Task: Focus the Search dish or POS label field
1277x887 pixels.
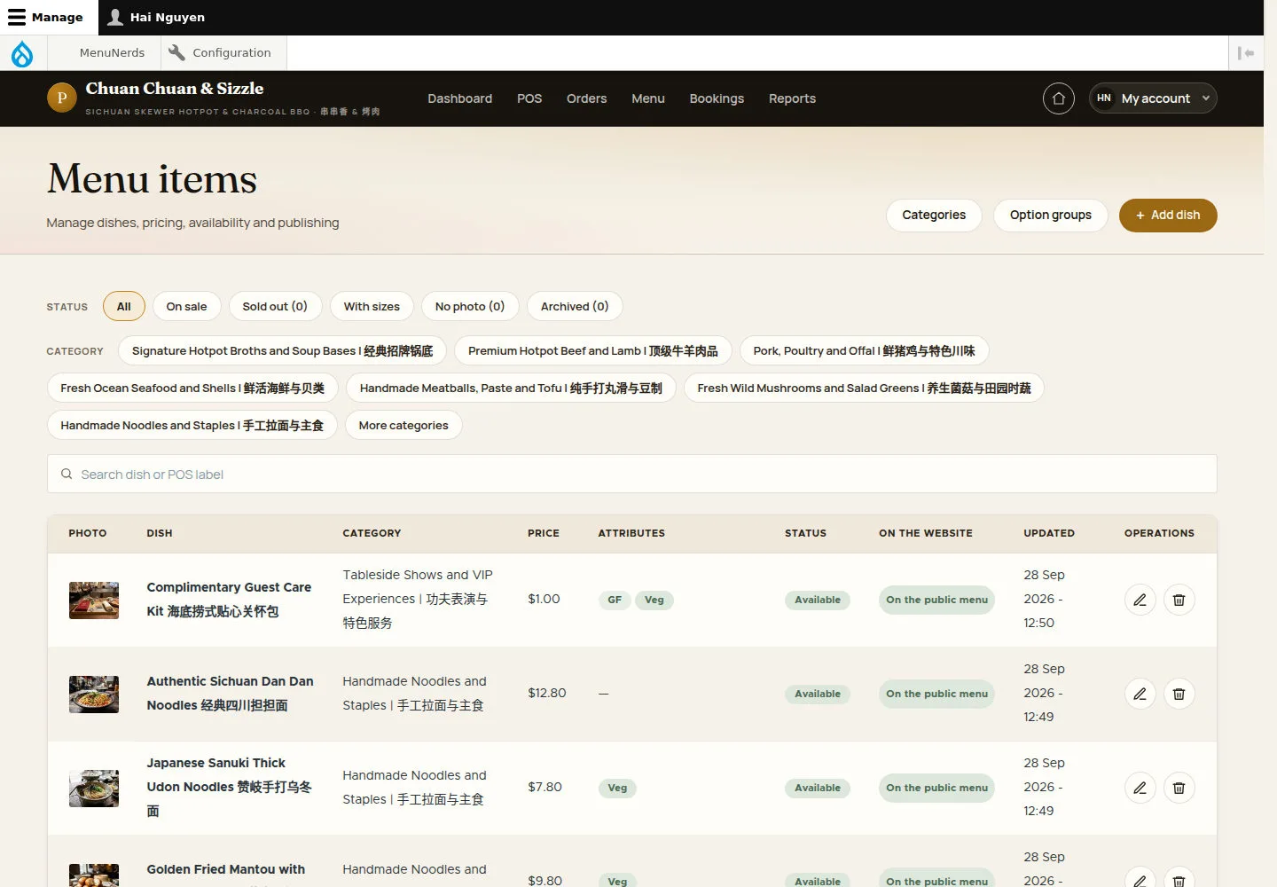Action: click(631, 475)
